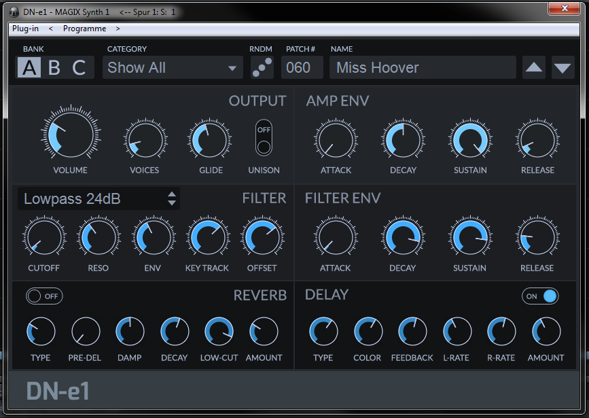Click the random patch dice icon
589x418 pixels.
(262, 68)
